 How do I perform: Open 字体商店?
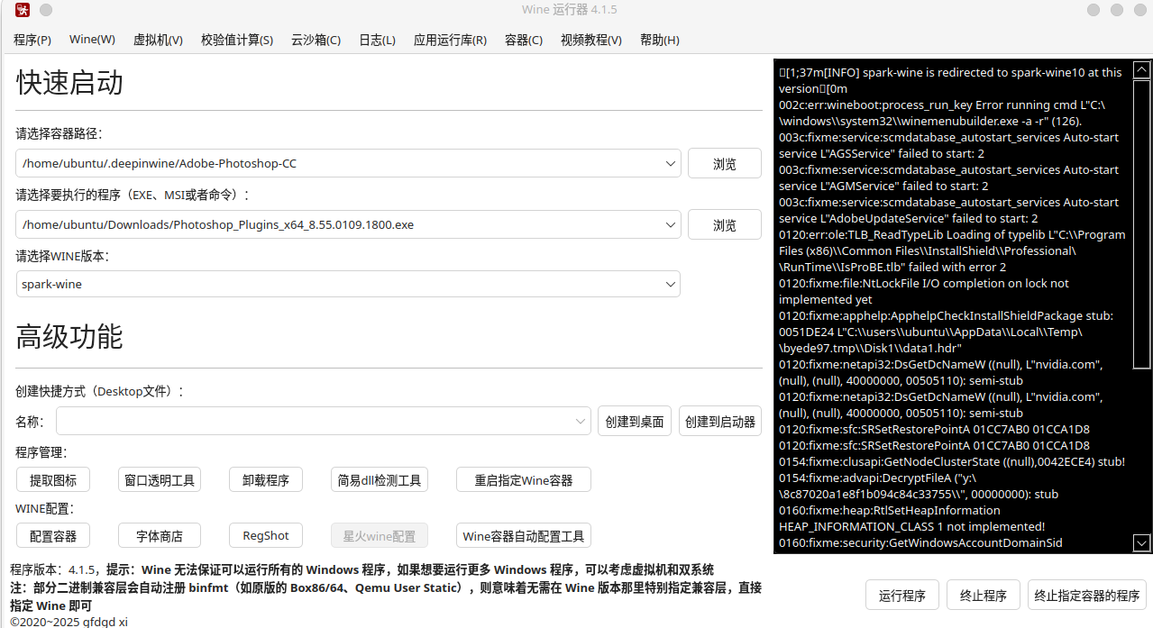click(160, 535)
